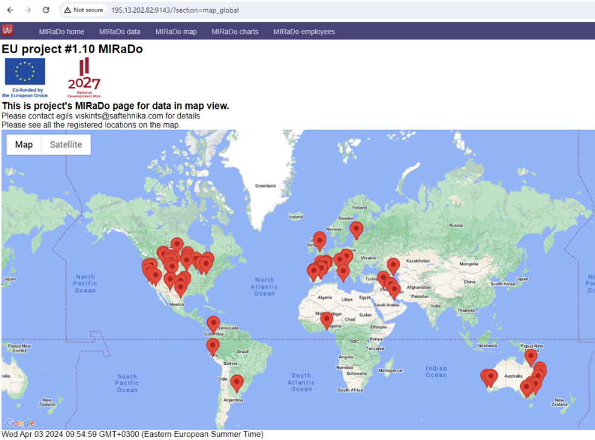Click the North Atlantic Ocean label

click(x=265, y=286)
